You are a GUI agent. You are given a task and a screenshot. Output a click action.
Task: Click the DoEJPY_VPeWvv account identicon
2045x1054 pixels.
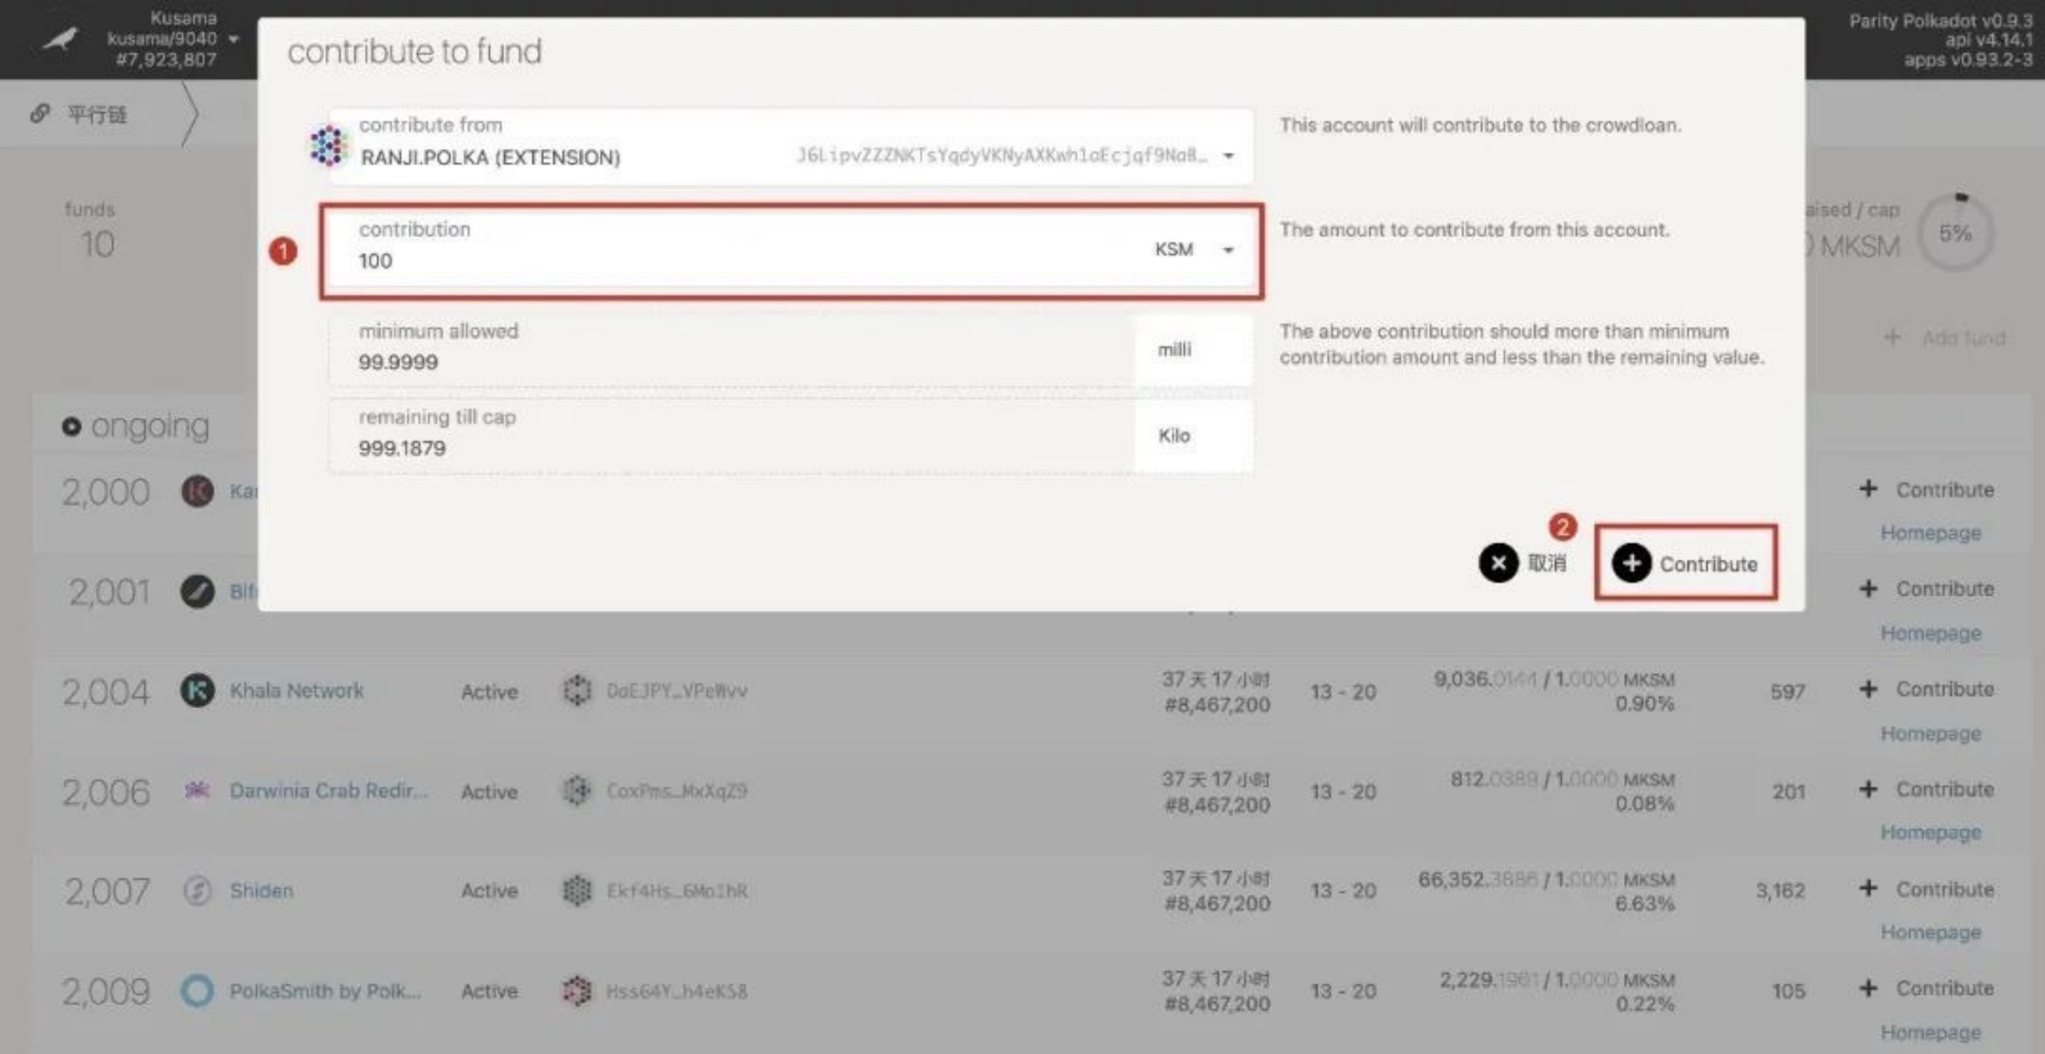tap(577, 690)
